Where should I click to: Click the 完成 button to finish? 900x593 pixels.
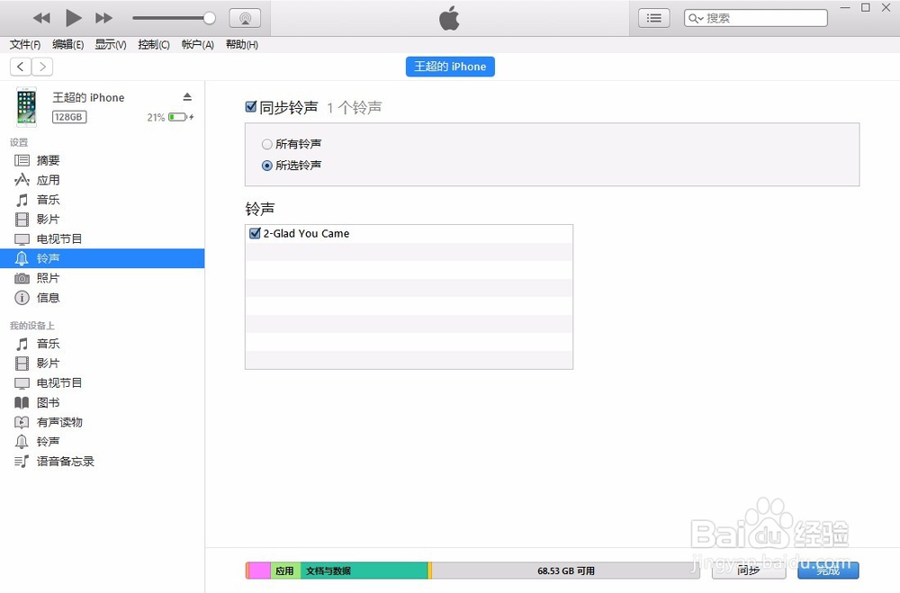coord(827,570)
